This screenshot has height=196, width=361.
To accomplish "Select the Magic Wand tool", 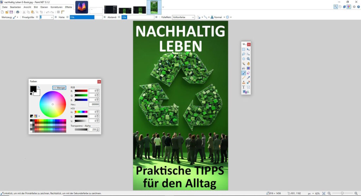I will 244,63.
